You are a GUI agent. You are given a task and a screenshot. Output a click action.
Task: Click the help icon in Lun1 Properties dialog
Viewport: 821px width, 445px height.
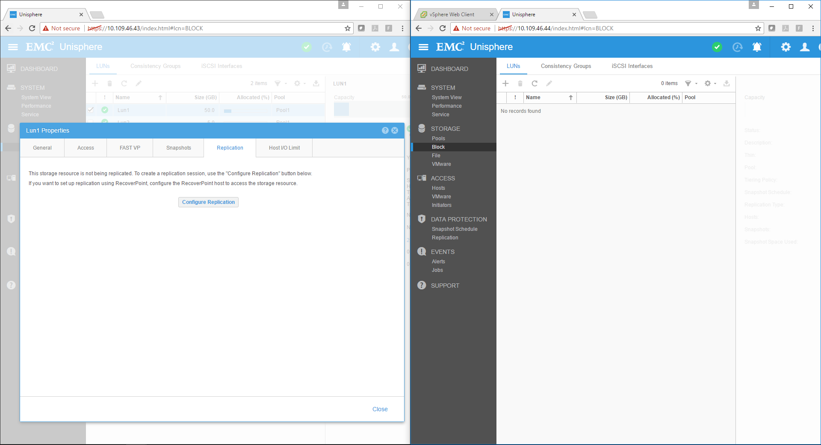[x=385, y=130]
